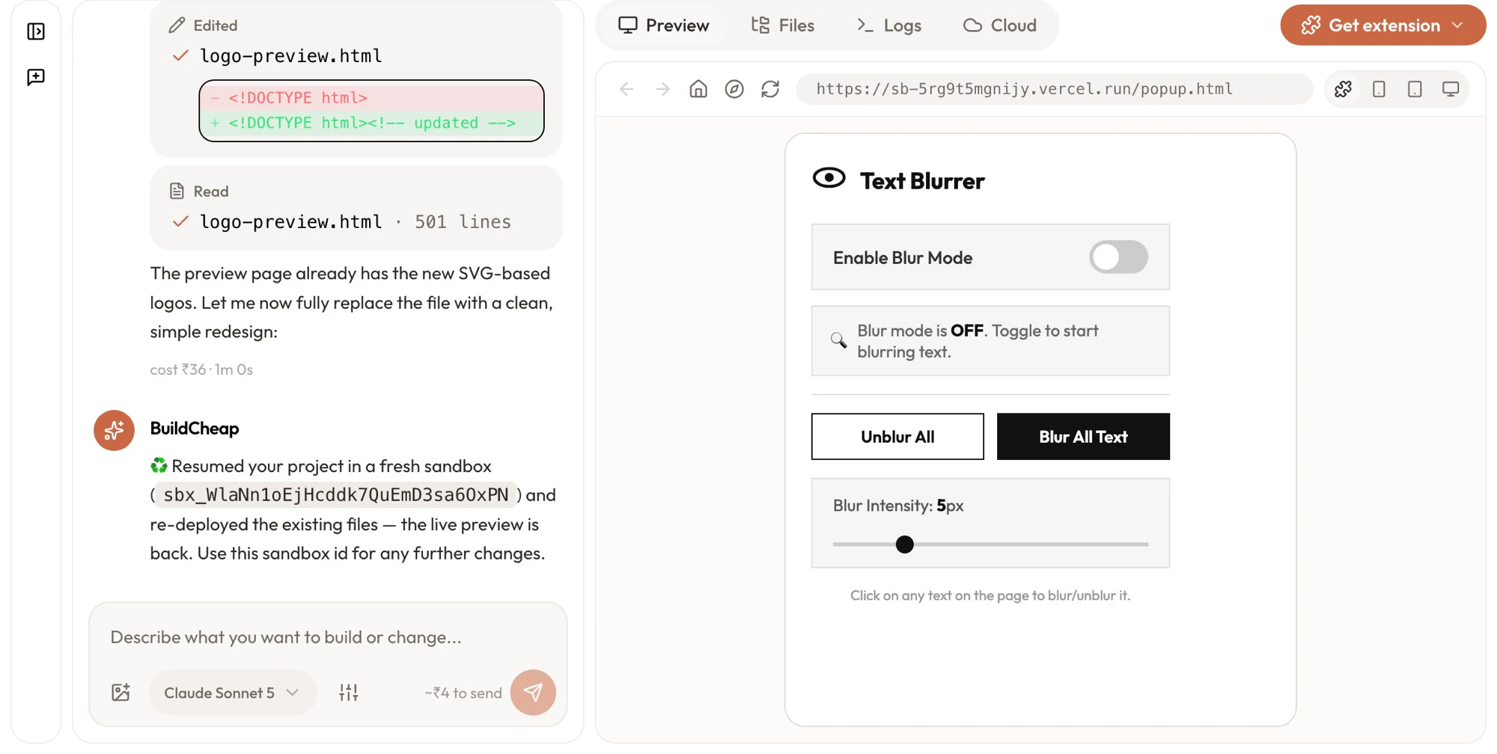The height and width of the screenshot is (754, 1497).
Task: Open the Claude Sonnet 5 model dropdown
Action: pyautogui.click(x=232, y=693)
